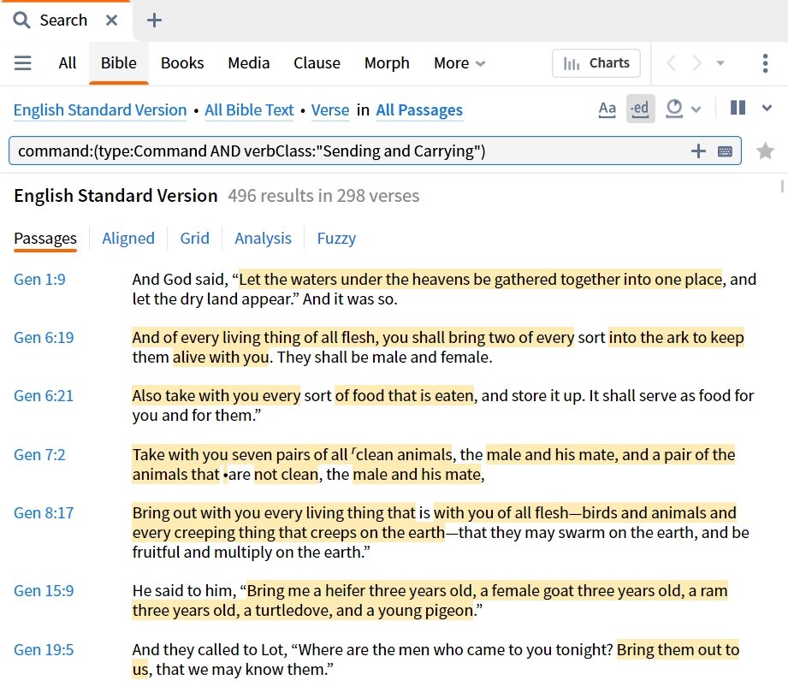This screenshot has width=788, height=692.
Task: Expand the More search types dropdown
Action: (459, 63)
